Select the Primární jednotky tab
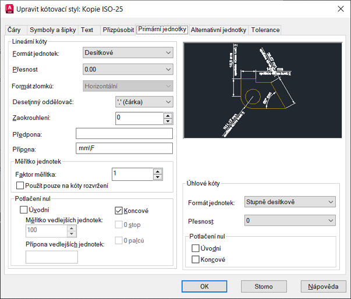351x299 pixels. coord(162,29)
